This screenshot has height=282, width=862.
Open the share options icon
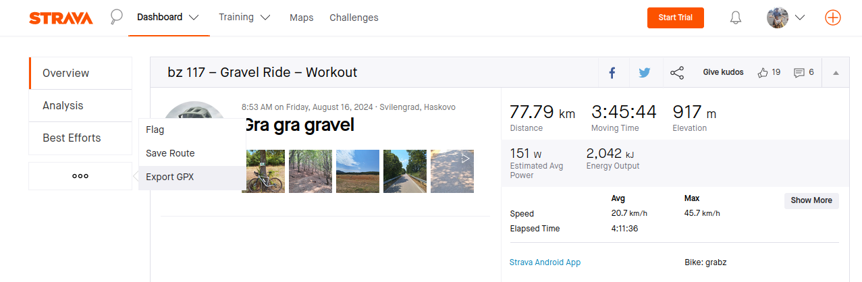tap(677, 73)
